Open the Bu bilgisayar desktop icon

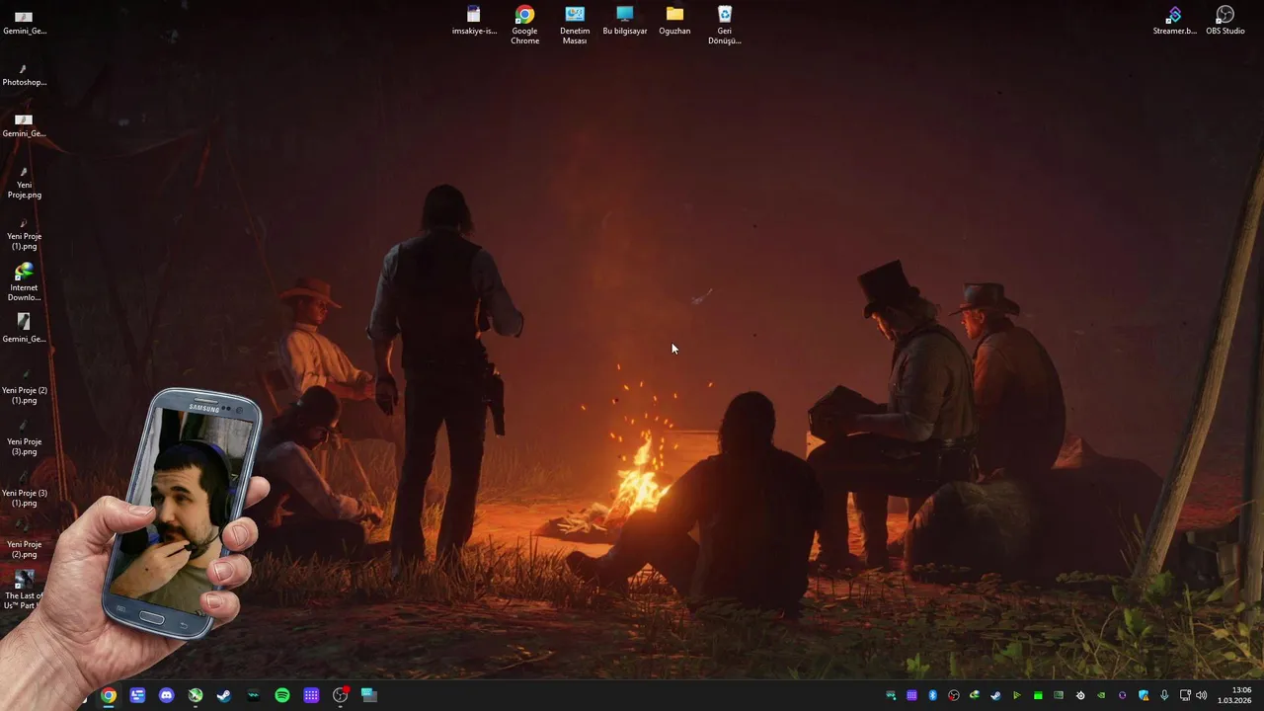tap(625, 21)
